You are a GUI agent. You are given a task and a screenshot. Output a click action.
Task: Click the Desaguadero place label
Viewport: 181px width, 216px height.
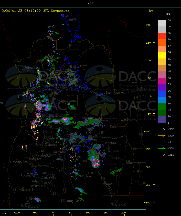click(114, 93)
